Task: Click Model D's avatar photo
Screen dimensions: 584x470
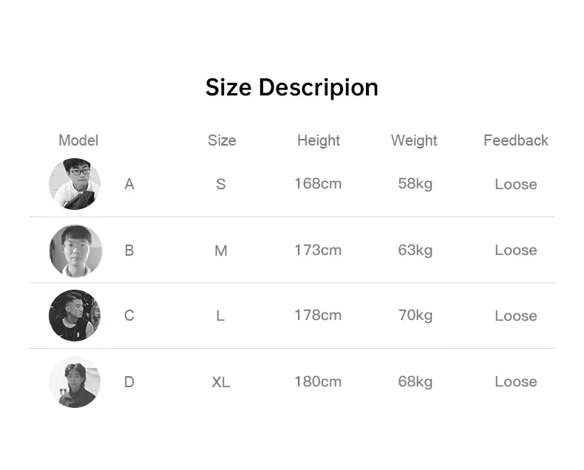Action: (75, 382)
